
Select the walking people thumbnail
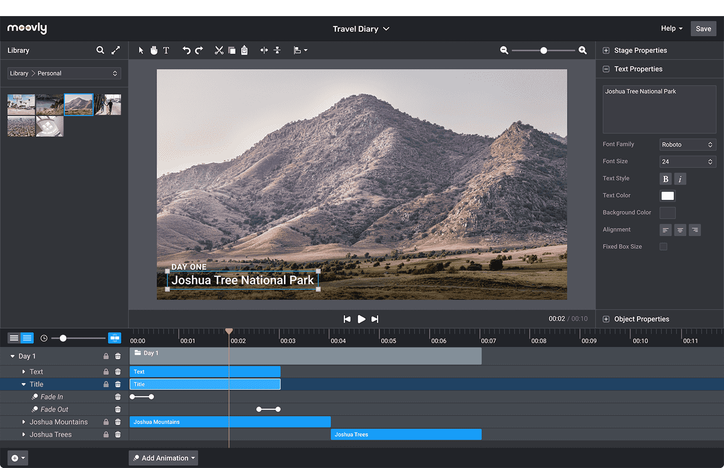(108, 104)
